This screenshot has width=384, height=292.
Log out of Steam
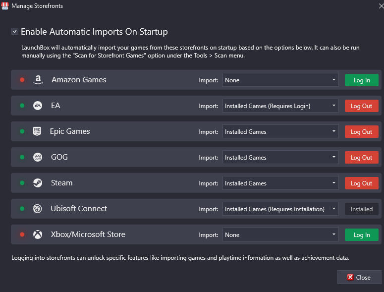362,183
